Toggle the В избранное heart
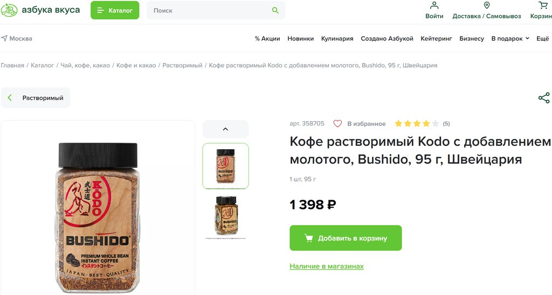This screenshot has width=552, height=295. point(337,124)
